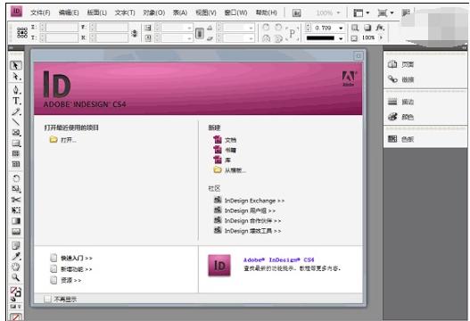Select the Note tool
470x321 pixels.
click(x=16, y=246)
